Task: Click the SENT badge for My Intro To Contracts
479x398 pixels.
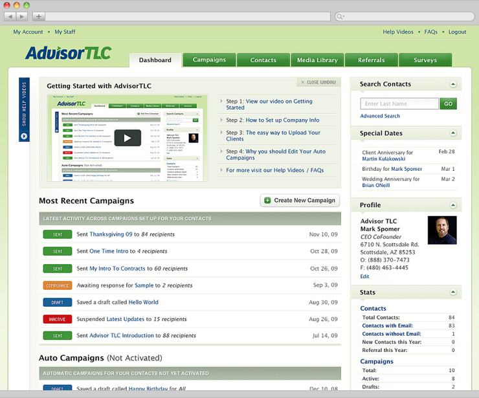Action: pos(58,269)
